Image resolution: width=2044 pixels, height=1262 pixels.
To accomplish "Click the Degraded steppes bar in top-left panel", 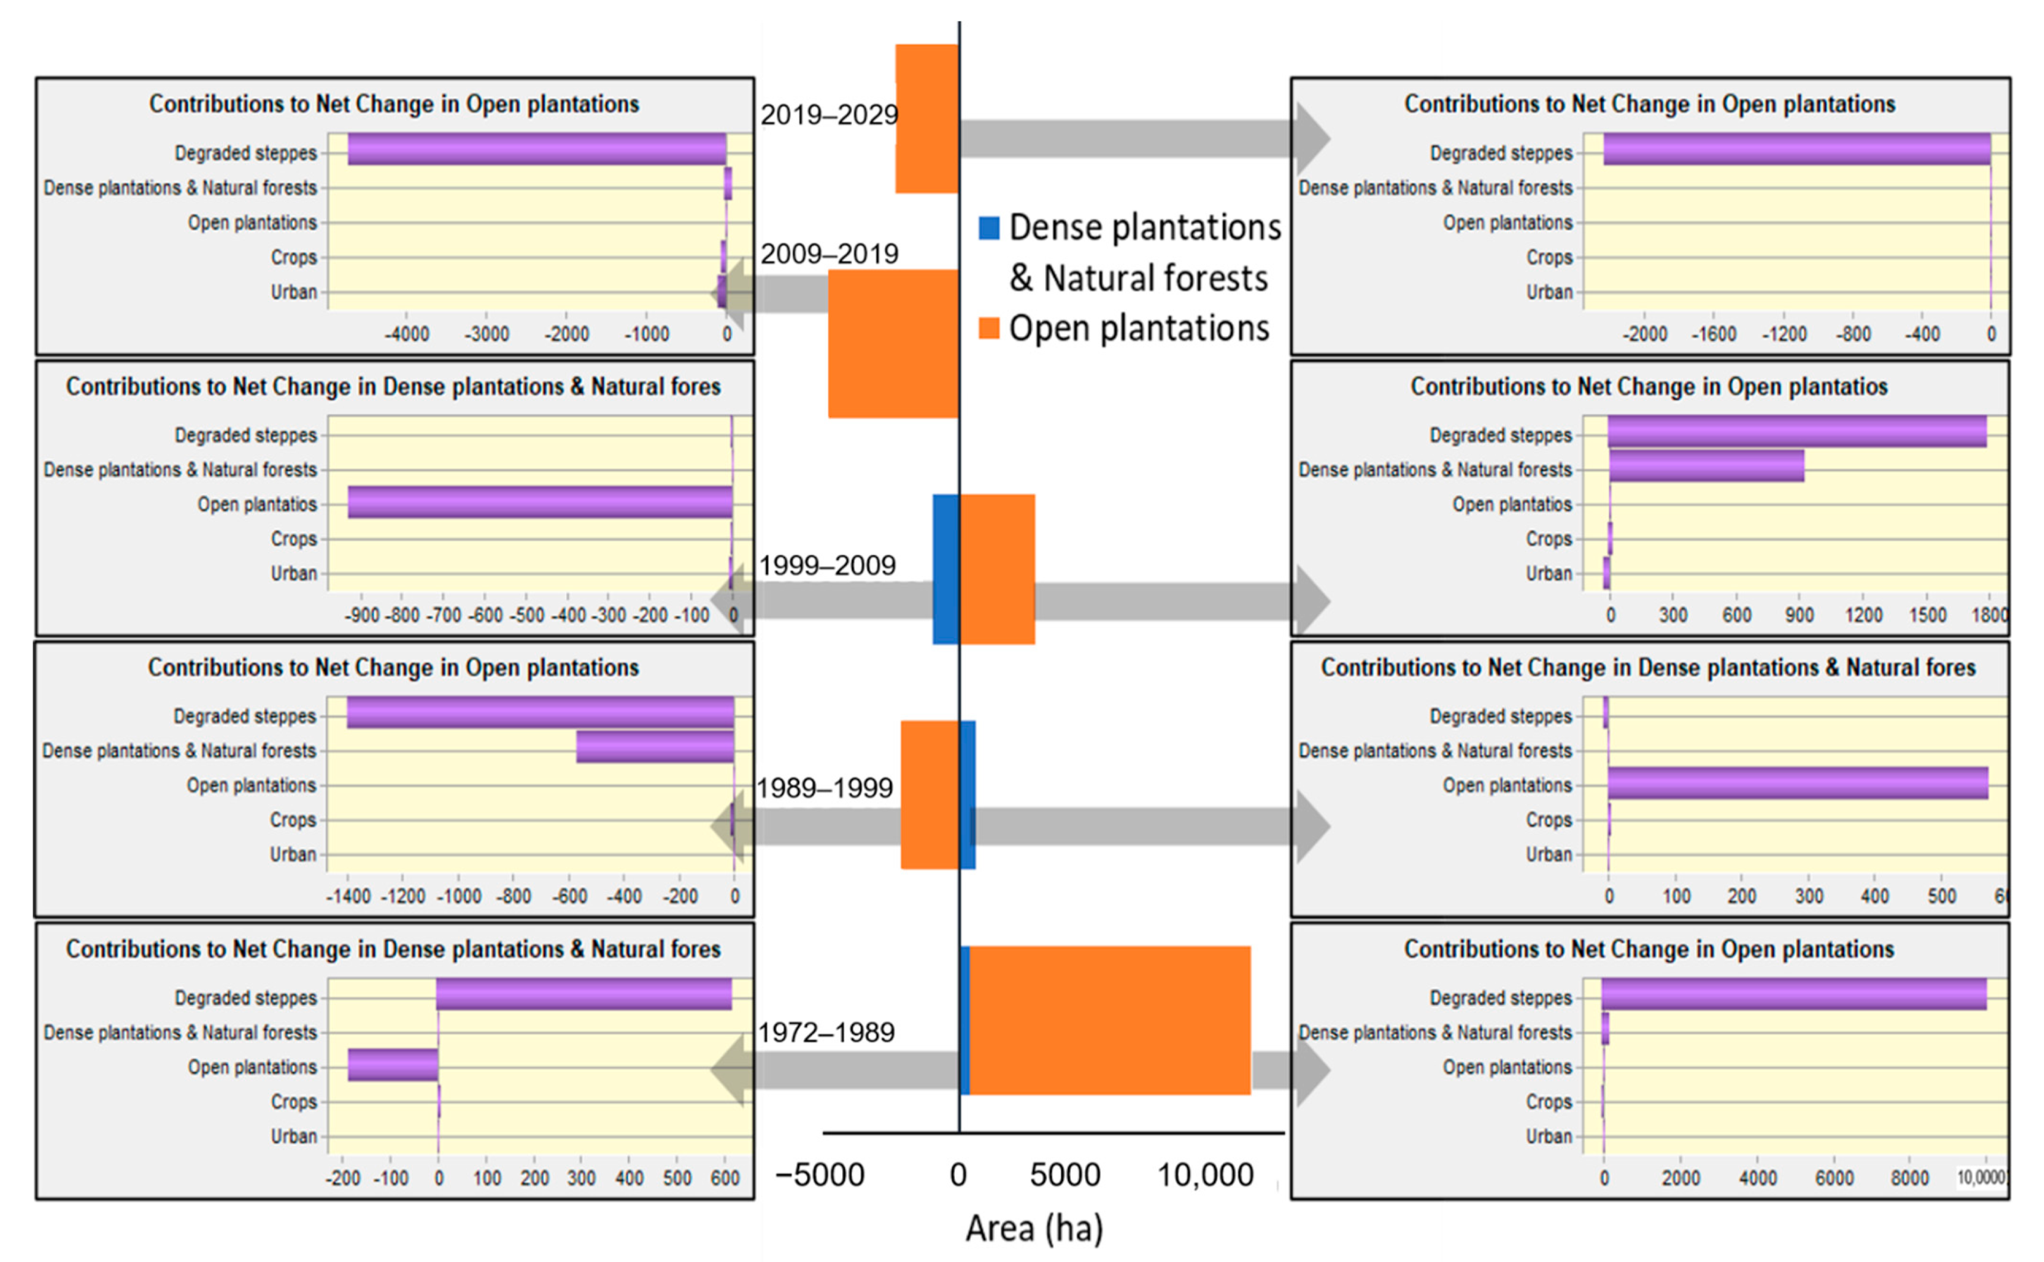I will 536,149.
